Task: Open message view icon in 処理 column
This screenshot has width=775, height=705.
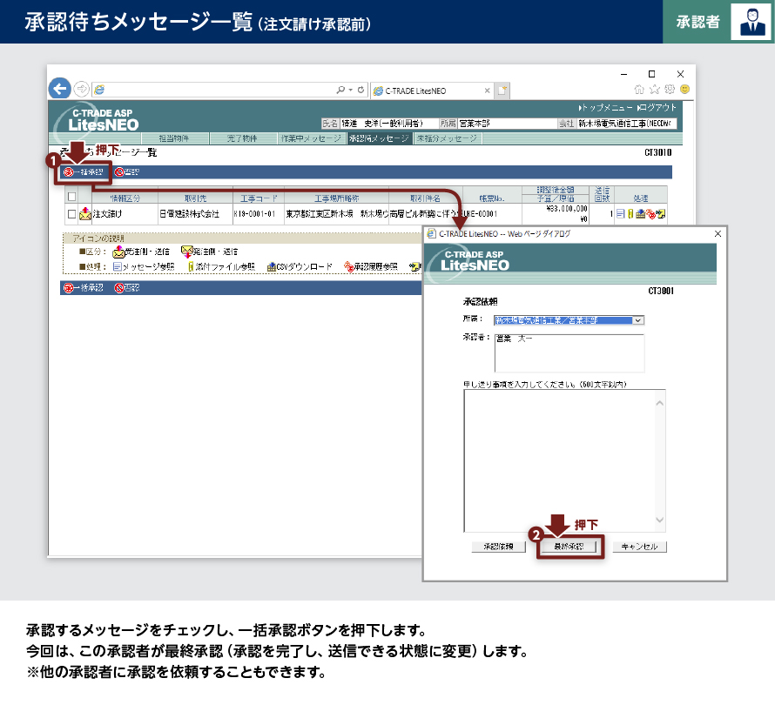Action: pyautogui.click(x=619, y=213)
